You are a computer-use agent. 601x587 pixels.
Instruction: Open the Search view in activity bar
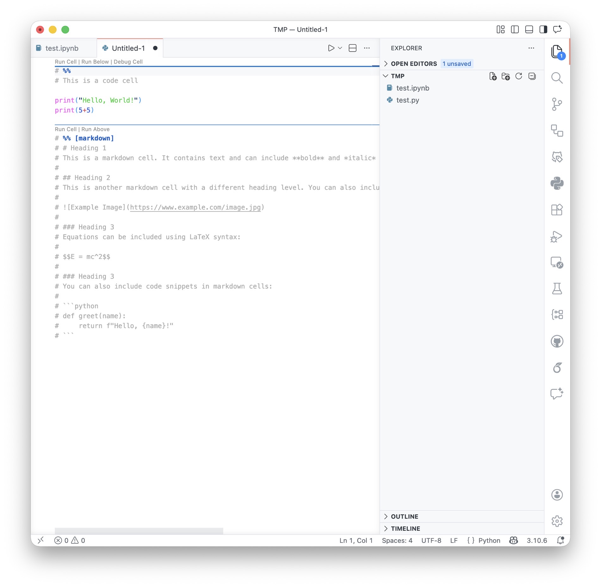[557, 78]
